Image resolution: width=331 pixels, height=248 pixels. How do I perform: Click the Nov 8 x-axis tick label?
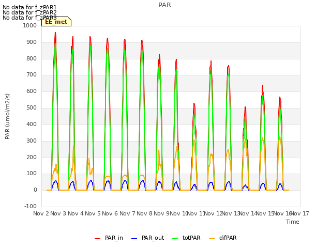click(x=144, y=213)
